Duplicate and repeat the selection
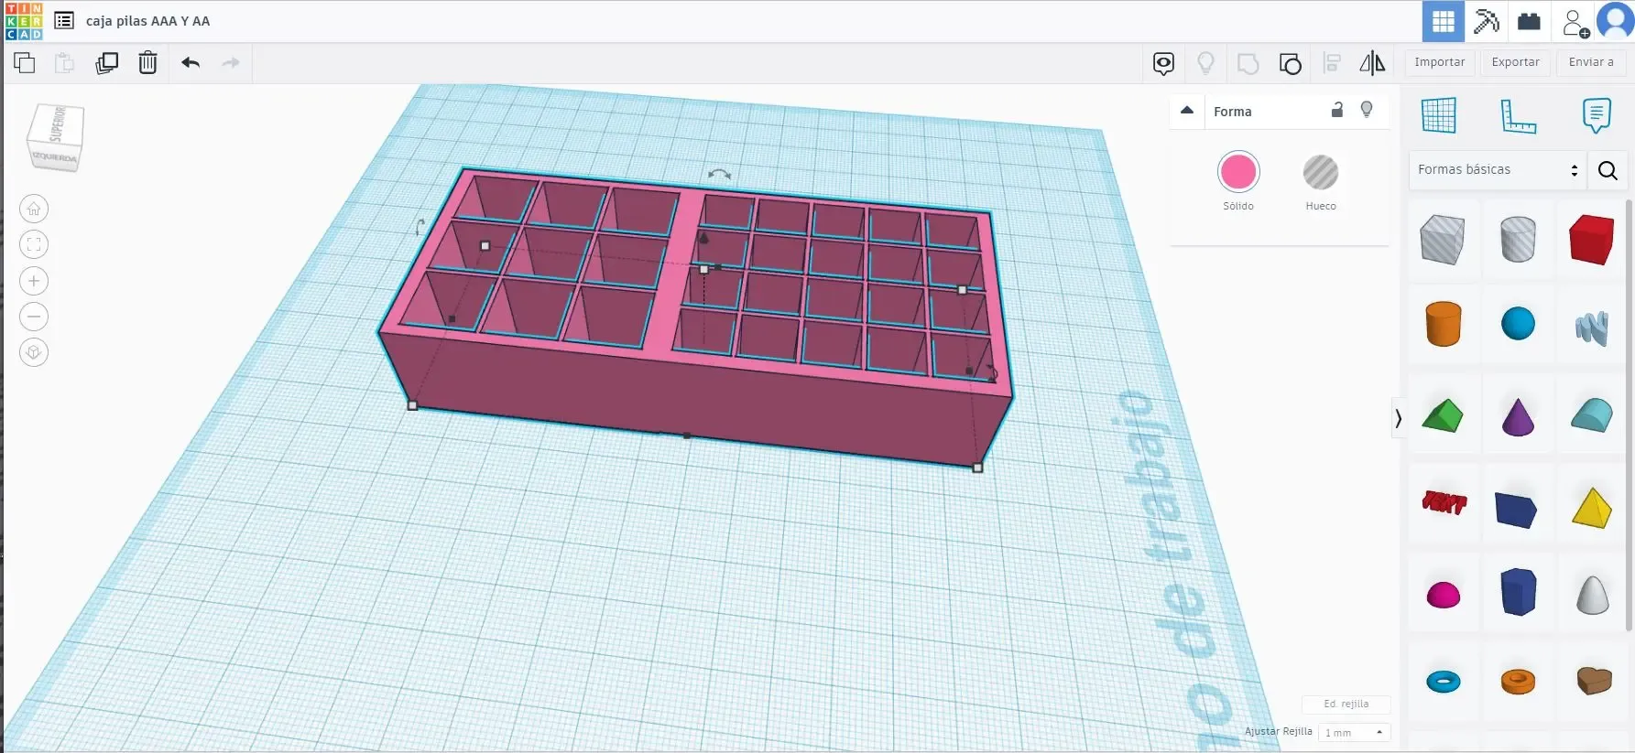Image resolution: width=1635 pixels, height=753 pixels. [107, 63]
